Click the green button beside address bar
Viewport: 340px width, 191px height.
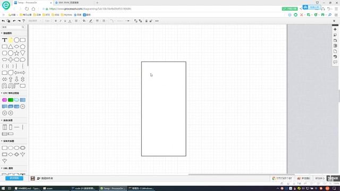click(290, 9)
